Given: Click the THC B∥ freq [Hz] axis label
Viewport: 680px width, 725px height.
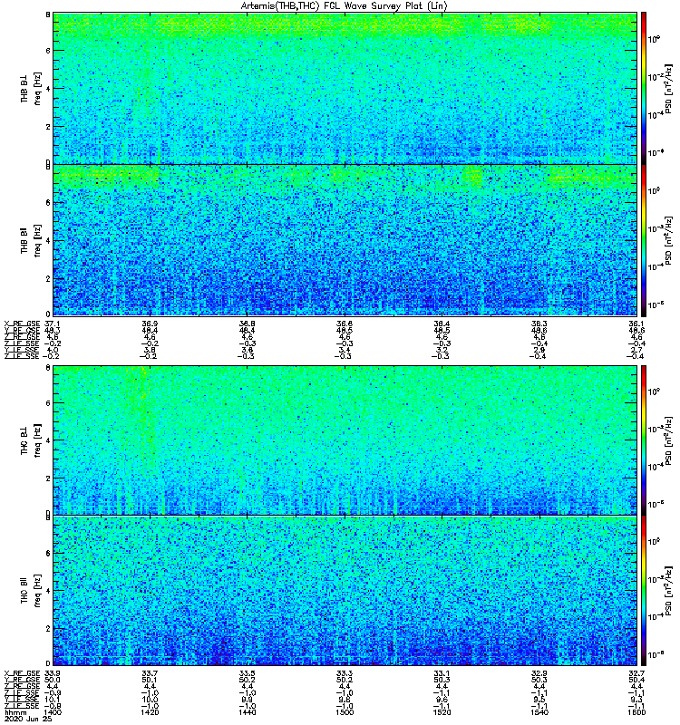Looking at the screenshot, I should pos(31,591).
